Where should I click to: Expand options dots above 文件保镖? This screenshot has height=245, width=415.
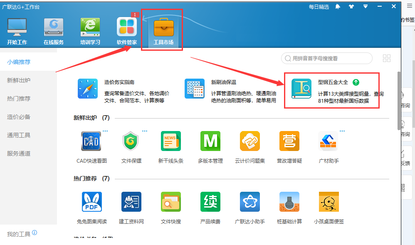click(x=145, y=131)
